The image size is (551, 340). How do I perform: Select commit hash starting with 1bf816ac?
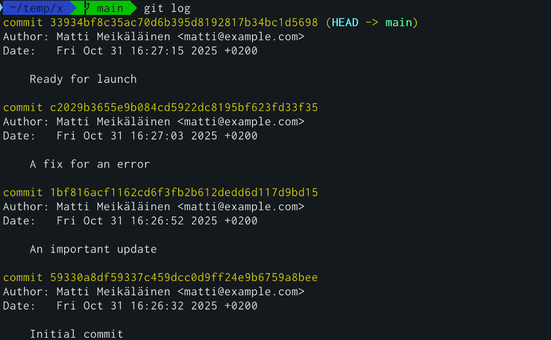pyautogui.click(x=183, y=192)
